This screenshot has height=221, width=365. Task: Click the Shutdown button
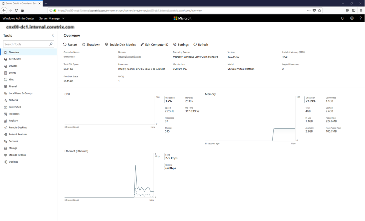[x=91, y=45]
